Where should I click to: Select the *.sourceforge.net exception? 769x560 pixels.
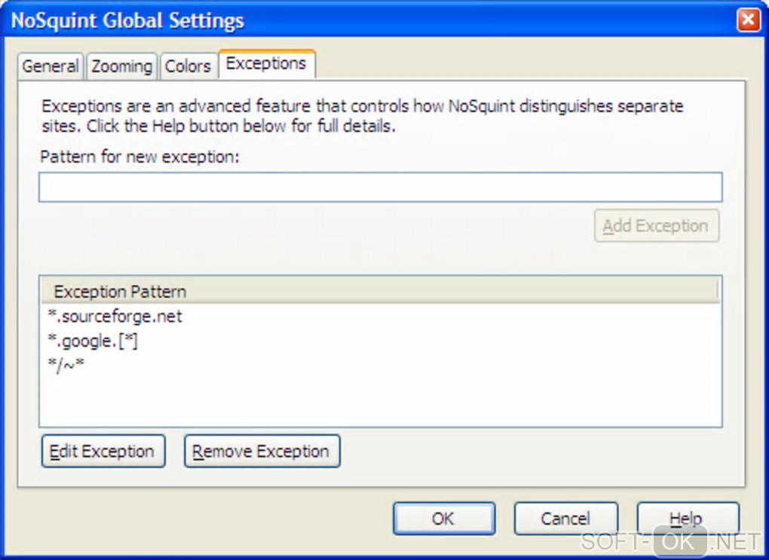[x=115, y=317]
